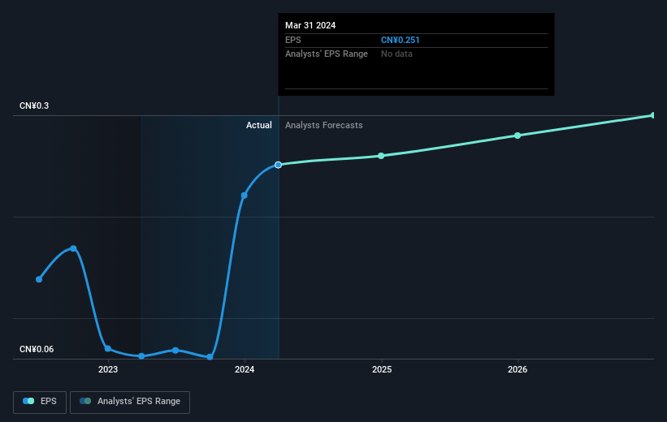
Task: Click the CN¥0.06 axis label
Action: [x=37, y=349]
